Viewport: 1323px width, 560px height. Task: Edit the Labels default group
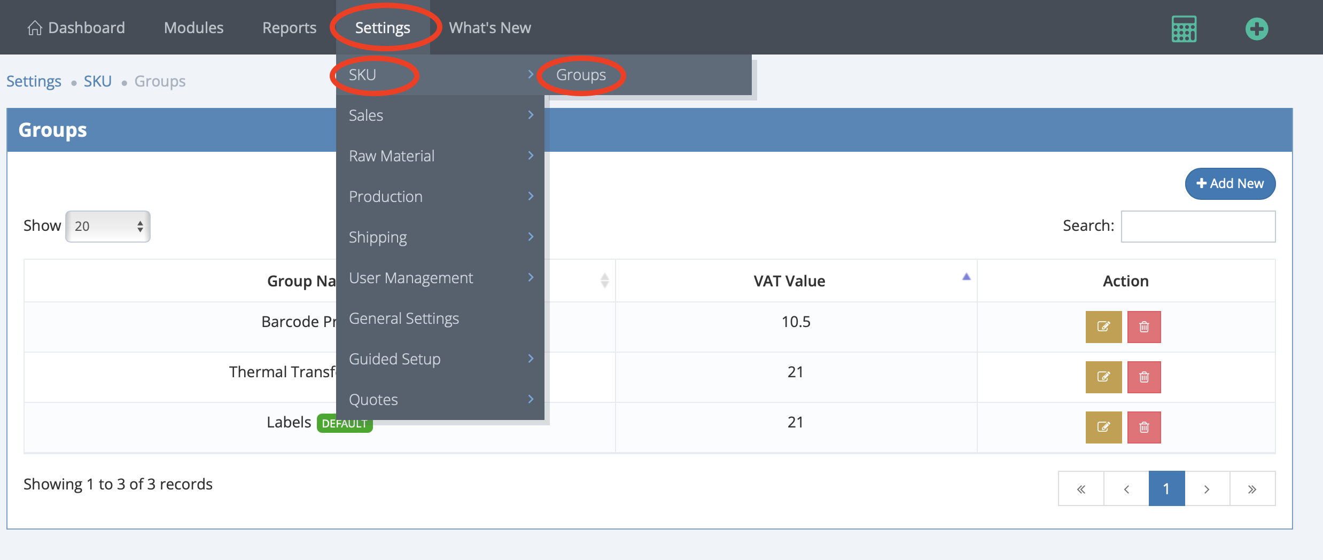(1103, 427)
